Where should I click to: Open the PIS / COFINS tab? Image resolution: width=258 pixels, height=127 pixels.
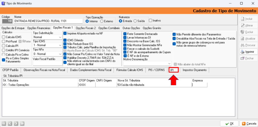[x=156, y=70]
